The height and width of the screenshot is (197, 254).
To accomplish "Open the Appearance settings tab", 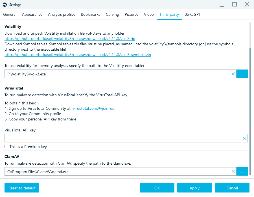I will (32, 14).
